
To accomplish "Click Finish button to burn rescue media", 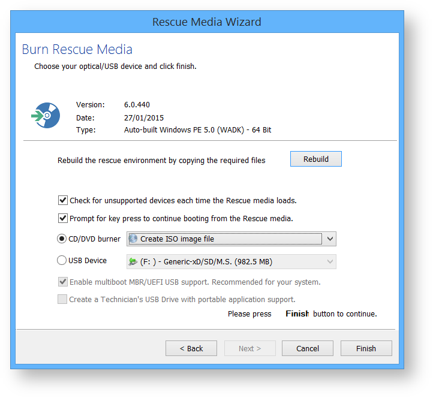I will [366, 348].
